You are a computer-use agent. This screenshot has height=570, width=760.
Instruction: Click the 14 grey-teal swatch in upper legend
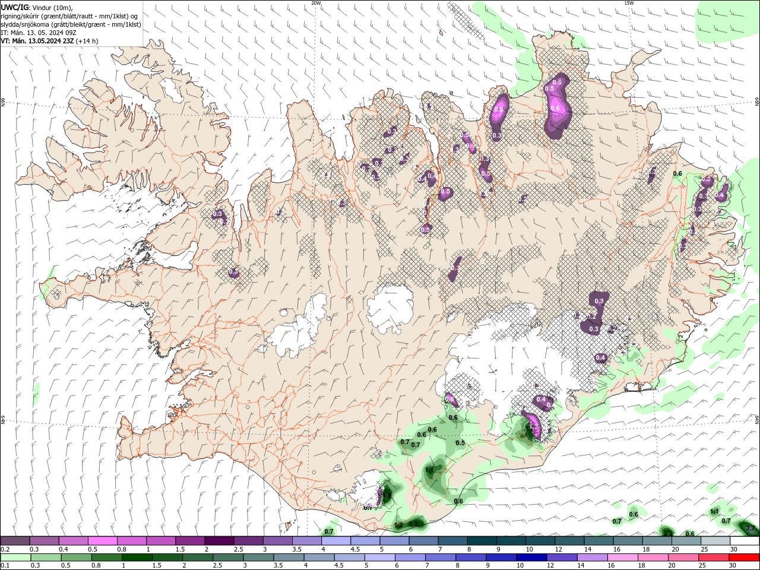(x=598, y=541)
